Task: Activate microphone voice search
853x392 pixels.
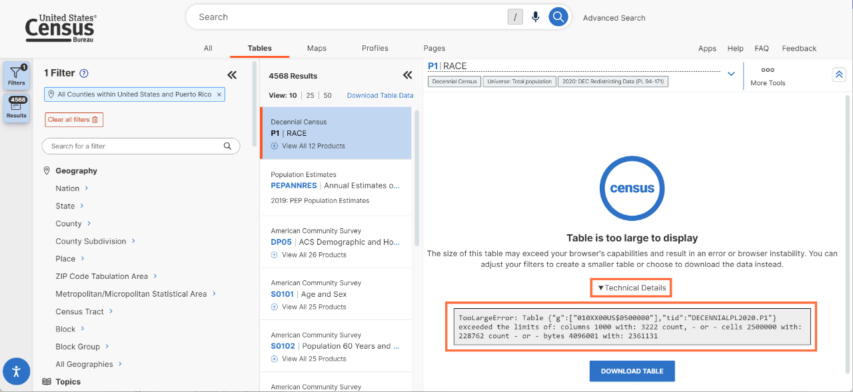Action: (x=535, y=17)
